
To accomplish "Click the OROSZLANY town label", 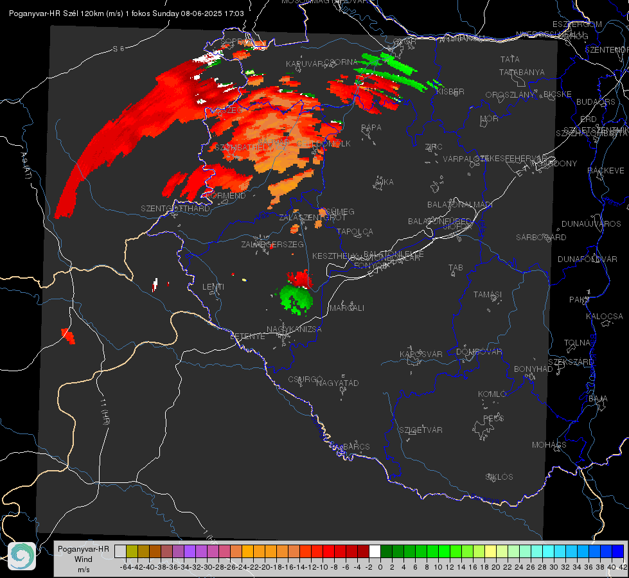I will click(510, 95).
